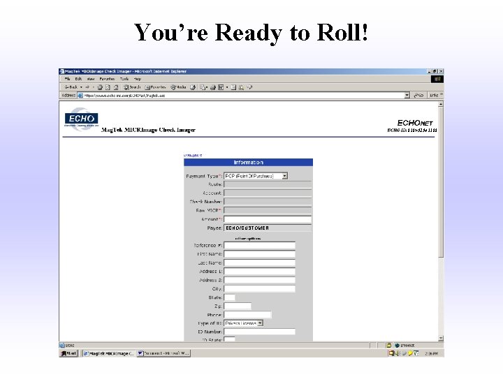
Task: Click the State field
Action: point(229,297)
